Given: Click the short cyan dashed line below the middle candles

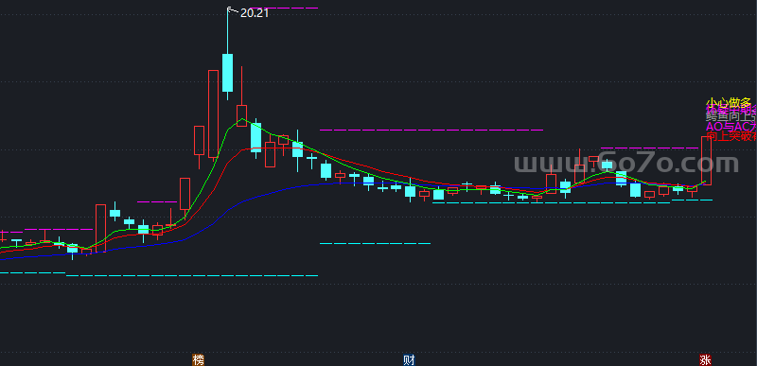Looking at the screenshot, I should click(375, 243).
